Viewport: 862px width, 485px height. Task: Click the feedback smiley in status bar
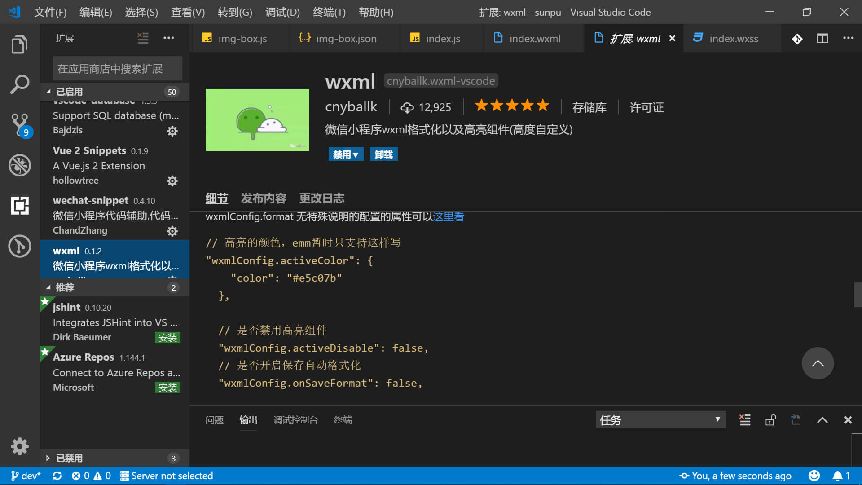tap(814, 476)
